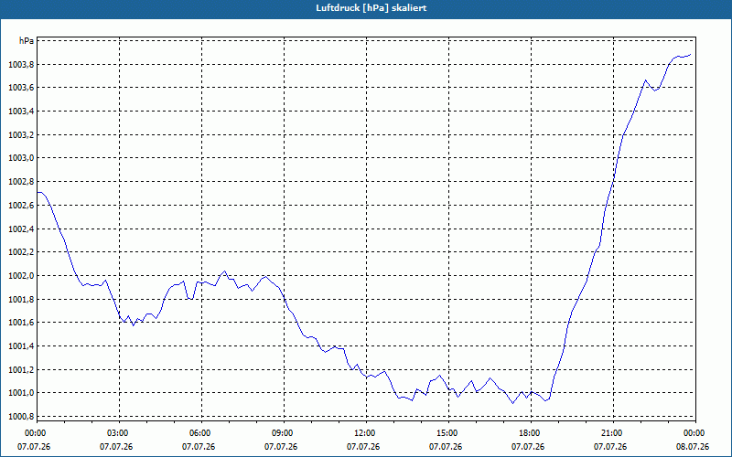Select the 1002,6 pressure axis label
The width and height of the screenshot is (732, 457).
(21, 205)
